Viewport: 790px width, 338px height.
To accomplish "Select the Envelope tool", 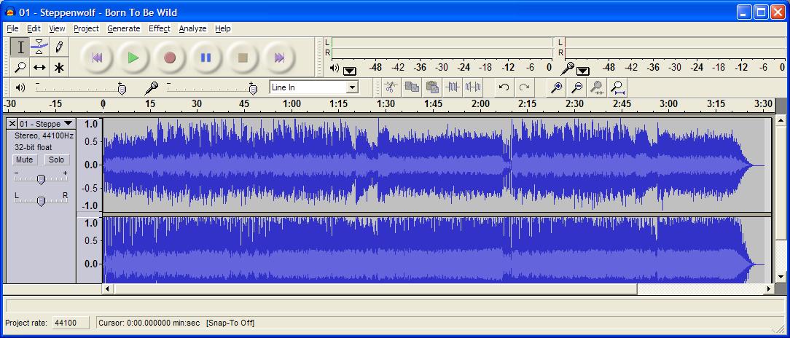I will (39, 47).
